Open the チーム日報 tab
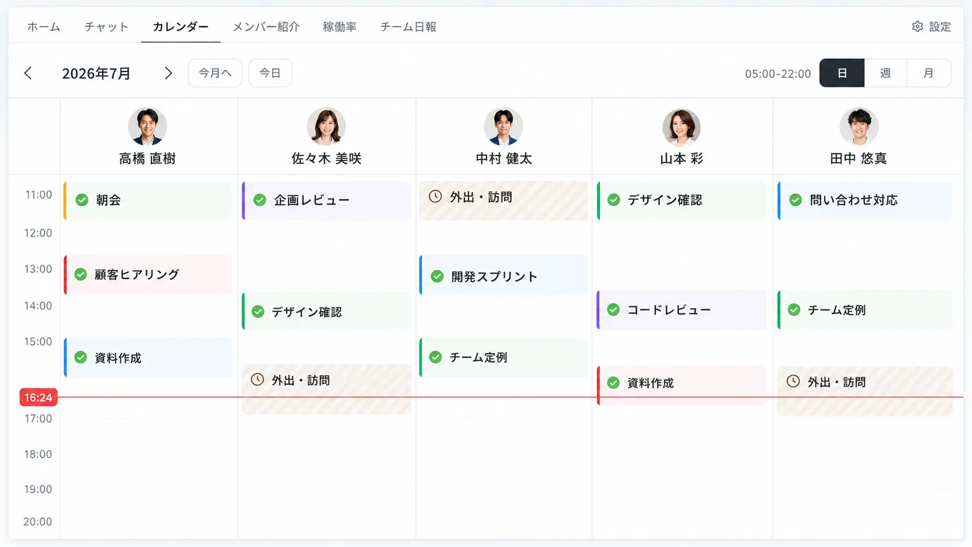This screenshot has width=972, height=547. pos(408,27)
